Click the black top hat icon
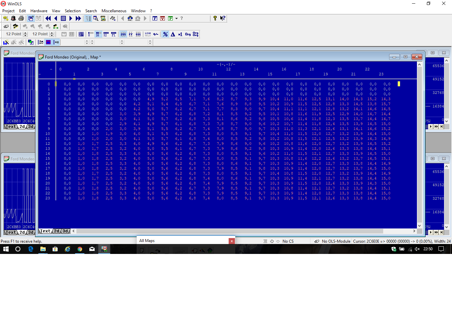The height and width of the screenshot is (328, 452). tap(13, 18)
